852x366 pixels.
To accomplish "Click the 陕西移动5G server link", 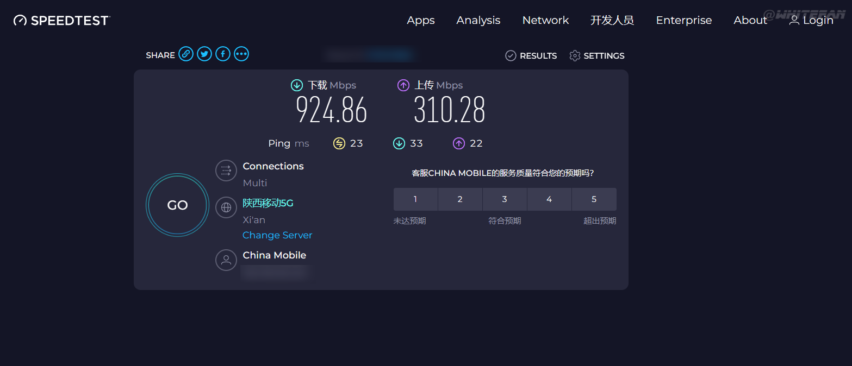I will (268, 203).
